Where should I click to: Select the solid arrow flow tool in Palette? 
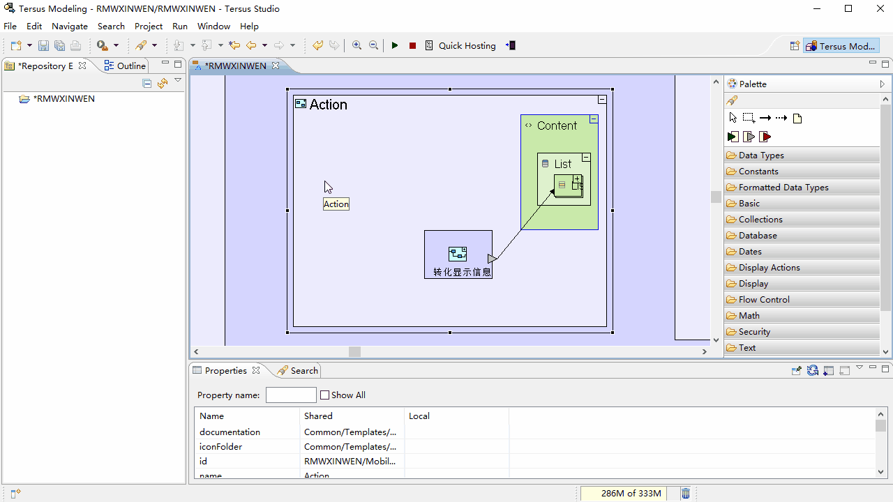coord(765,118)
